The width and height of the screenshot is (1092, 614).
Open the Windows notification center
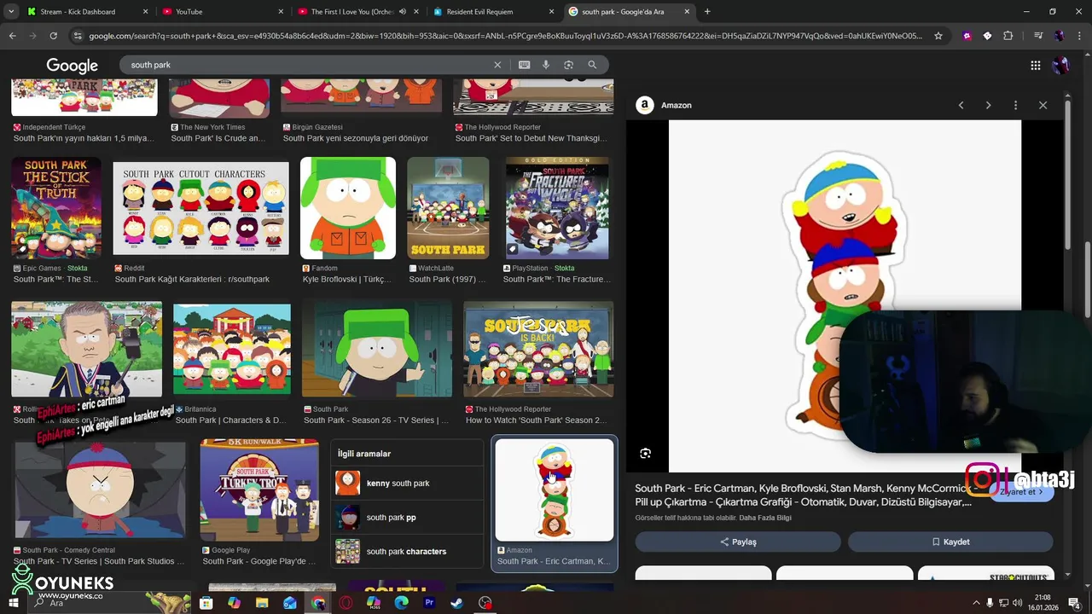coord(1074,603)
